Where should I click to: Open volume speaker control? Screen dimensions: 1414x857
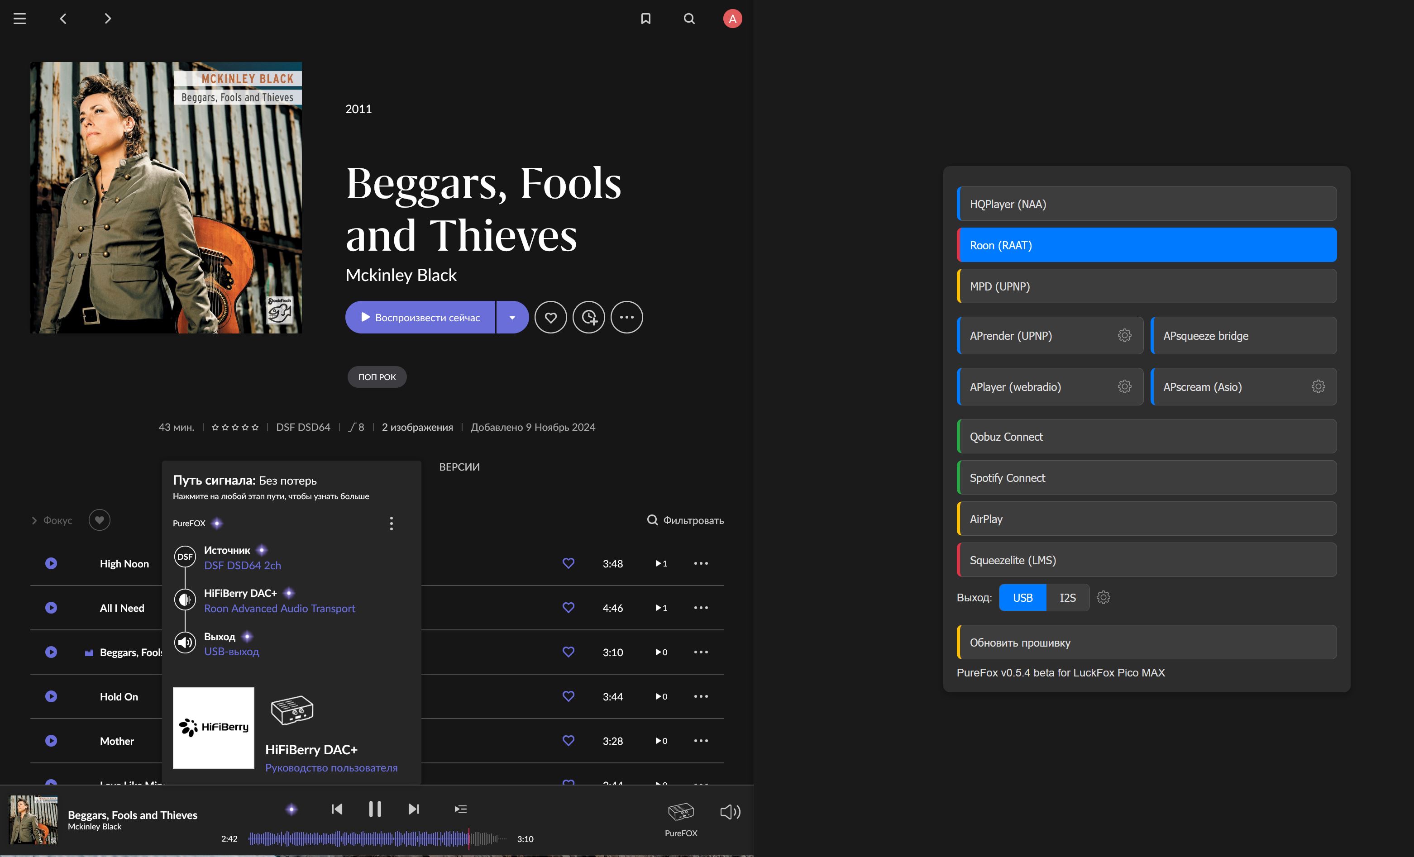click(730, 812)
